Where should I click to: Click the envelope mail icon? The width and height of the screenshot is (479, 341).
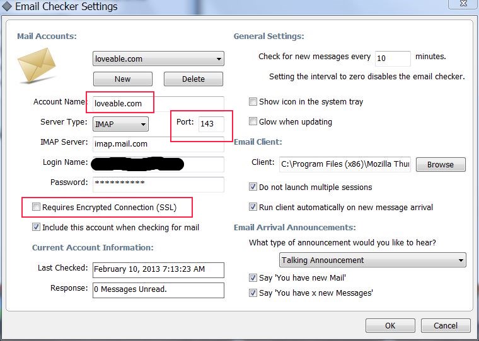[x=37, y=67]
